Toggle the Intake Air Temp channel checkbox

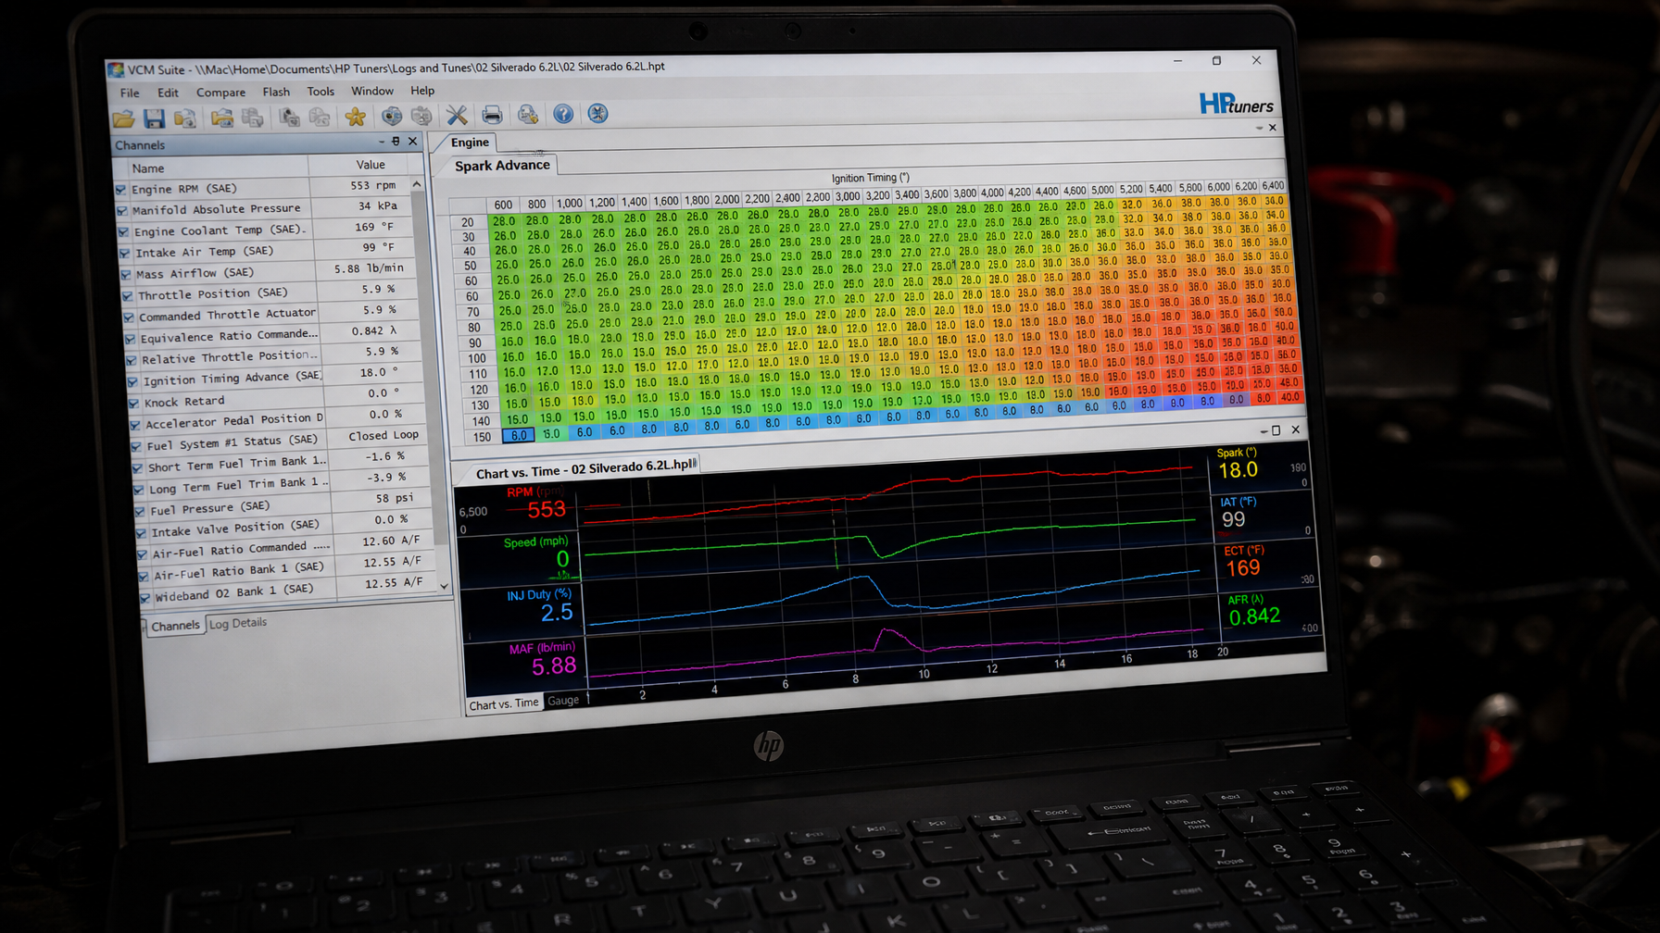(x=125, y=254)
